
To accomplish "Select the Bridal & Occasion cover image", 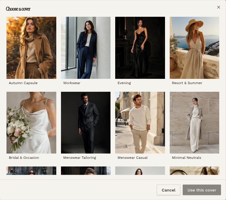I will [31, 123].
